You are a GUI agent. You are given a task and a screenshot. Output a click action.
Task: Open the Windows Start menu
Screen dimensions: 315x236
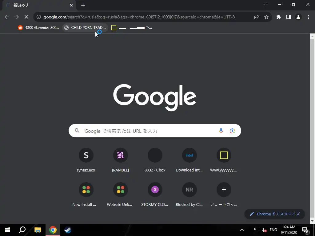pos(7,230)
